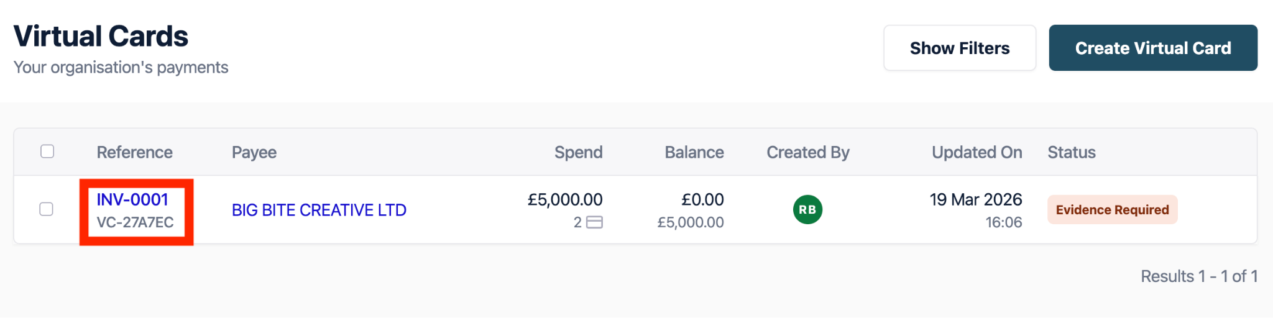Click the Updated On column header

[x=976, y=152]
